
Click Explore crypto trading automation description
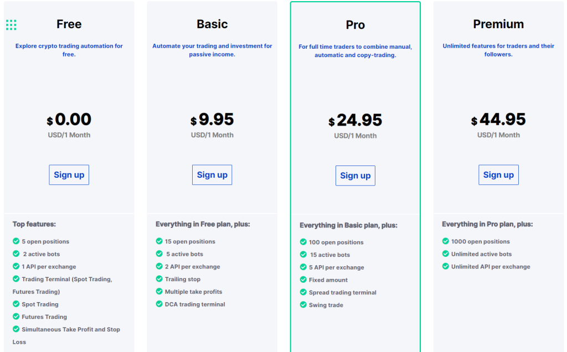pos(69,50)
